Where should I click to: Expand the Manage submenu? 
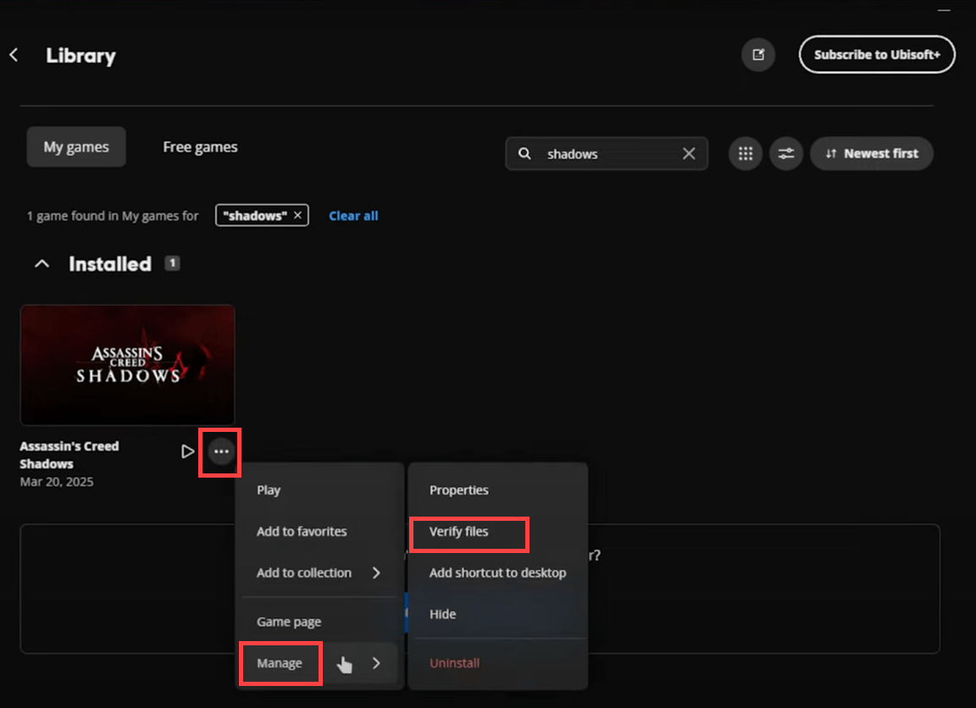pos(280,663)
